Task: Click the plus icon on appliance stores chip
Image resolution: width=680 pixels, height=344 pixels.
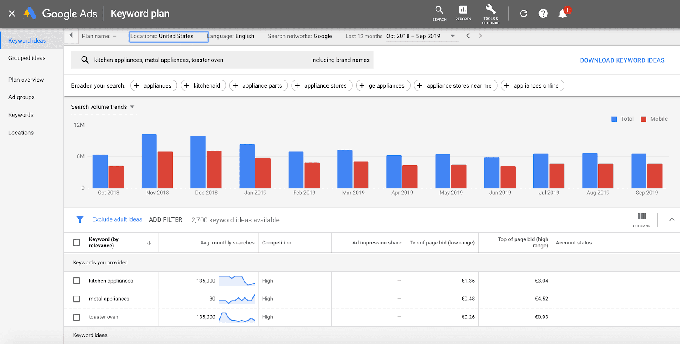Action: (x=297, y=85)
